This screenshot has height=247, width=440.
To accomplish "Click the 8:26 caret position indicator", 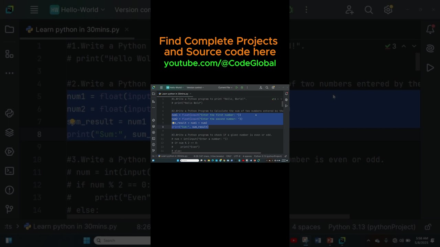I will tap(209, 156).
